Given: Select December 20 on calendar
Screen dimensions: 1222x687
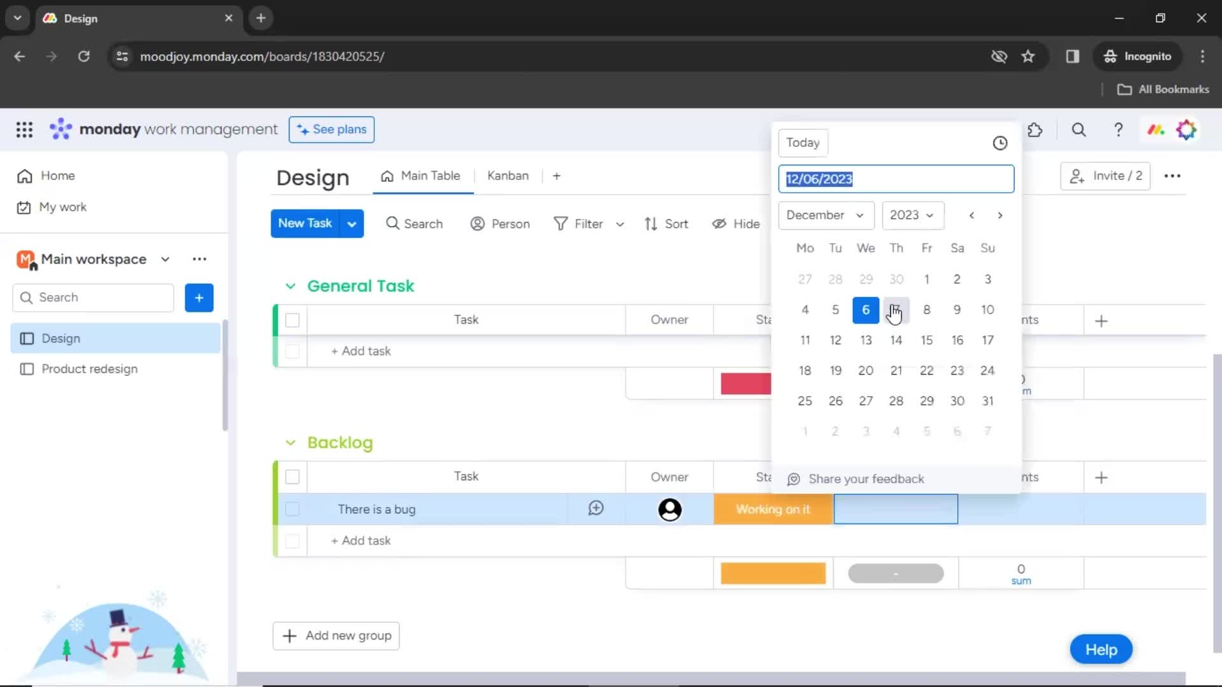Looking at the screenshot, I should pos(866,370).
